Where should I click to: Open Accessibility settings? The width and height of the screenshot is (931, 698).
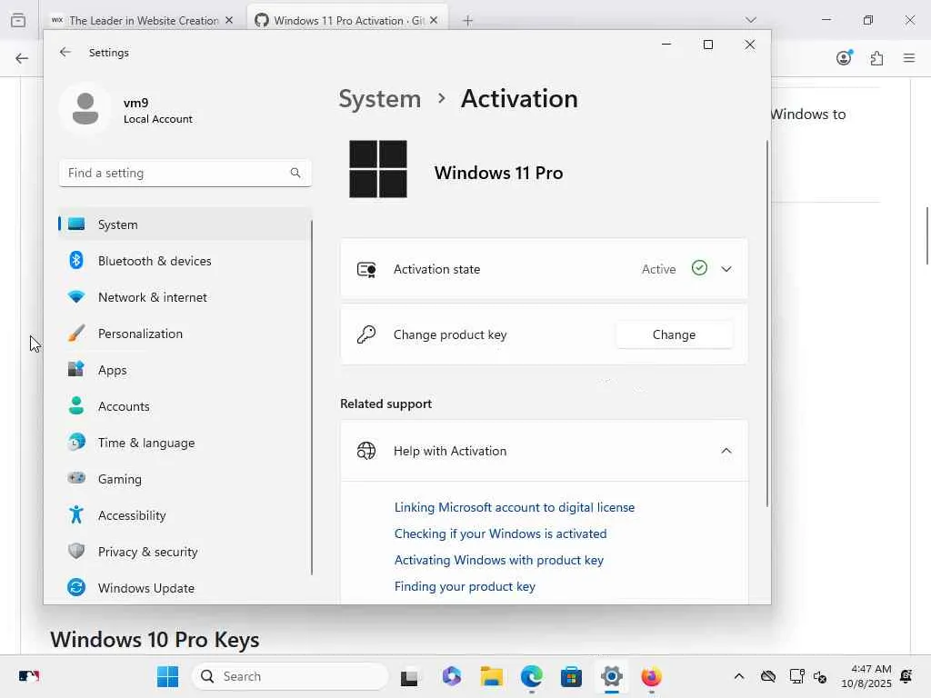[x=185, y=515]
